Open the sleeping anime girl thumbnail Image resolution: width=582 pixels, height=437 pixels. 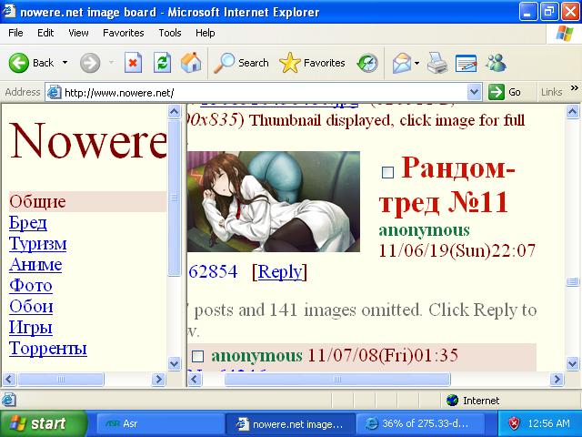[x=274, y=201]
